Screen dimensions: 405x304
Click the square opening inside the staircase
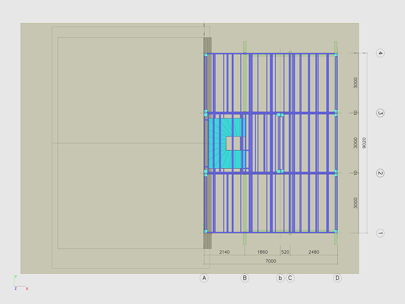point(233,143)
